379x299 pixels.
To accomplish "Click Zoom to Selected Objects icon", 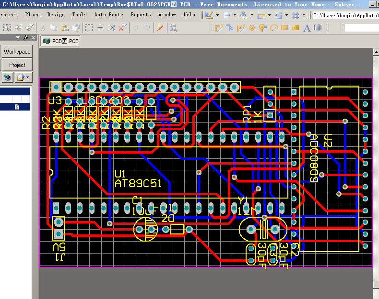I will [18, 28].
